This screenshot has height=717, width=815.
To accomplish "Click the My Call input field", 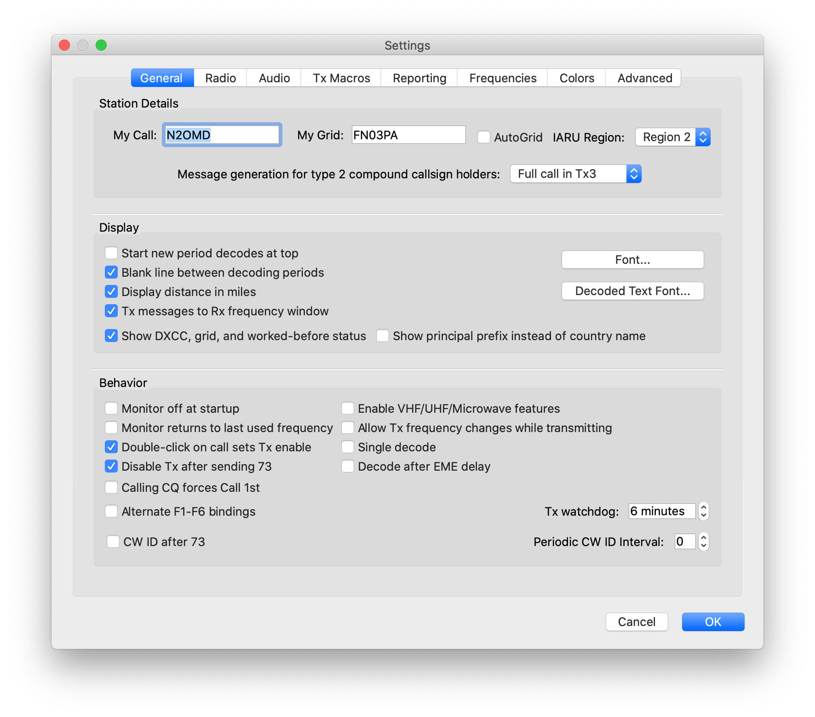I will (222, 135).
